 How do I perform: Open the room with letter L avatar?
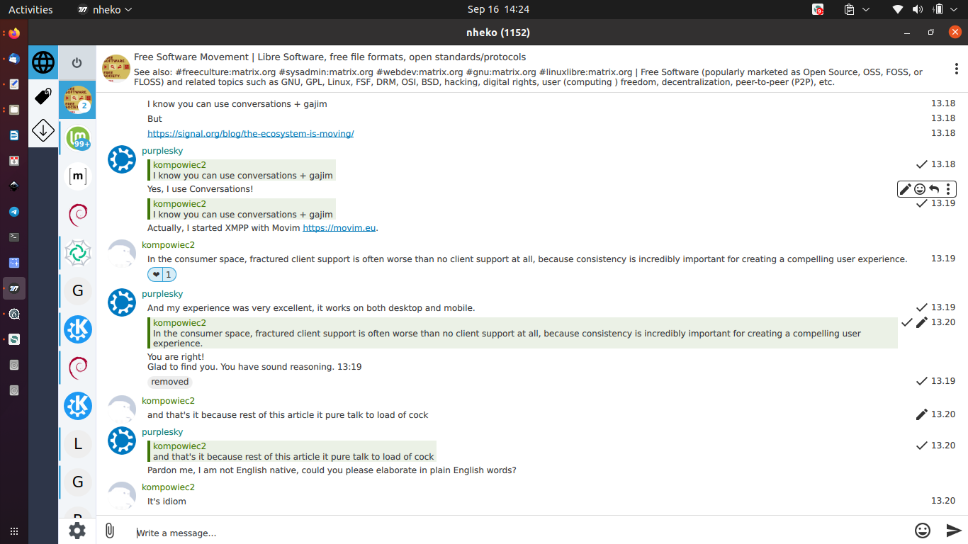coord(78,444)
